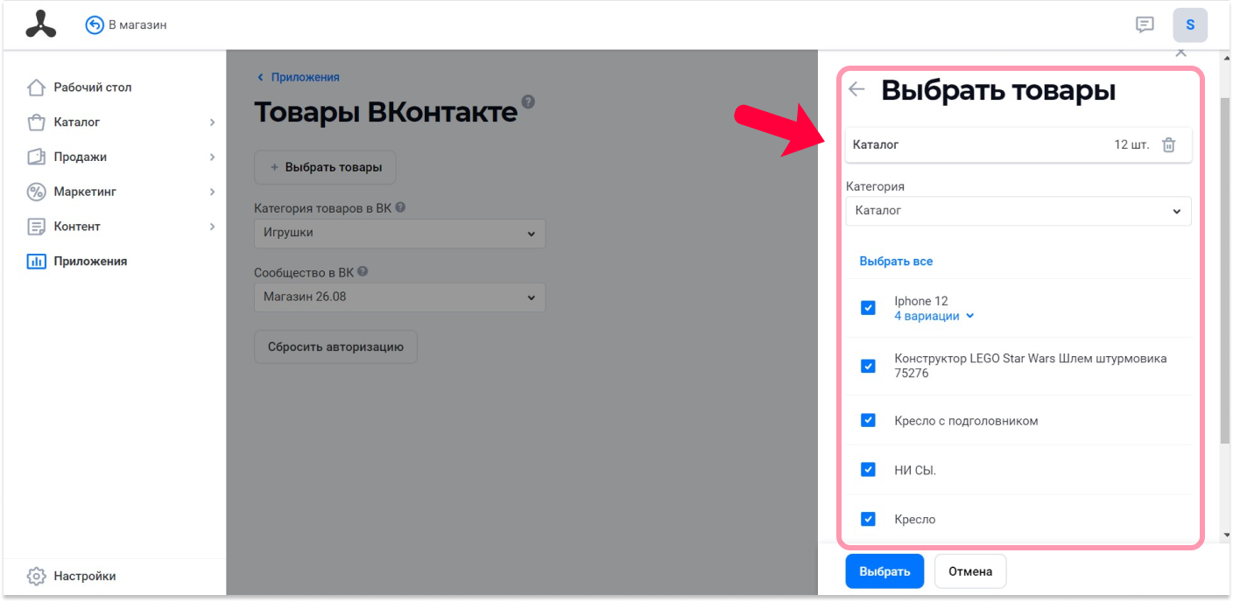Click the Отмена button
The width and height of the screenshot is (1233, 602).
pos(970,571)
